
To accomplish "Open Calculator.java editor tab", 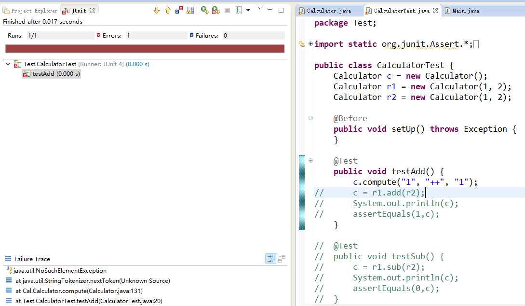I will (x=329, y=11).
